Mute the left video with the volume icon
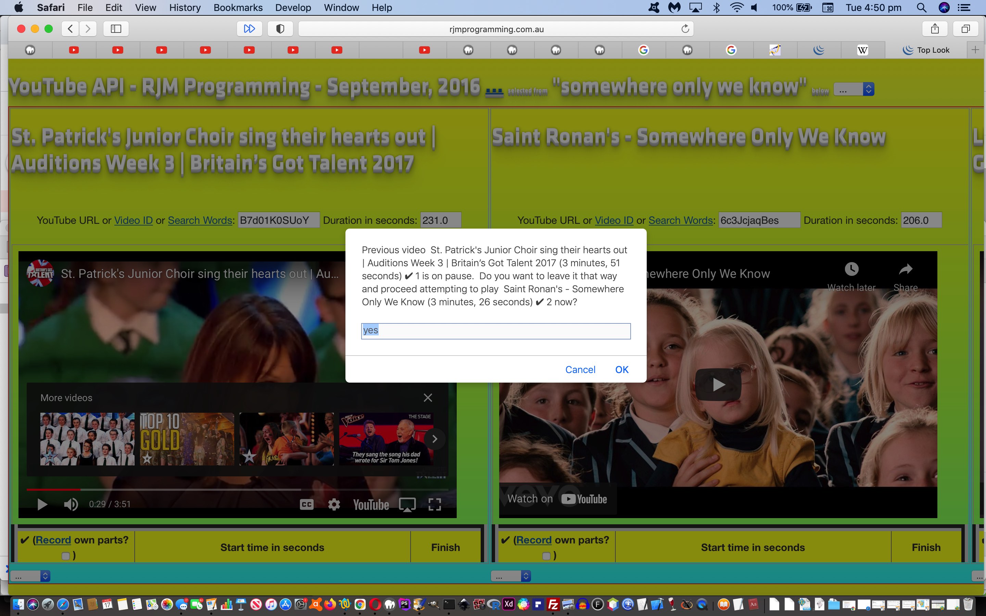The width and height of the screenshot is (986, 616). [71, 504]
